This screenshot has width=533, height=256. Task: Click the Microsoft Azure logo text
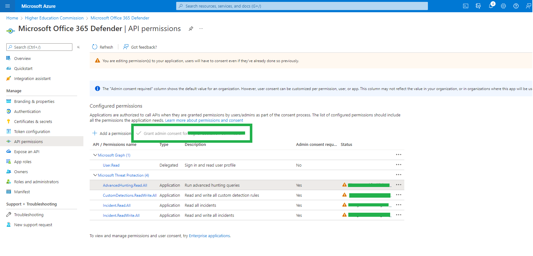click(38, 6)
